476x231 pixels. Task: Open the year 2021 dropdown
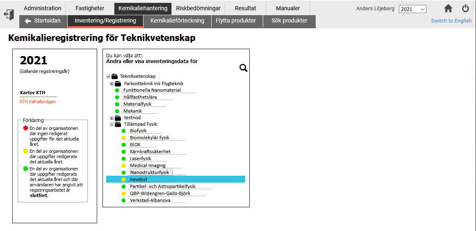pyautogui.click(x=412, y=9)
